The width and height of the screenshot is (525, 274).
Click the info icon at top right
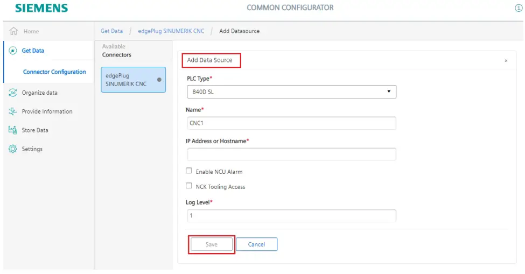tap(519, 8)
